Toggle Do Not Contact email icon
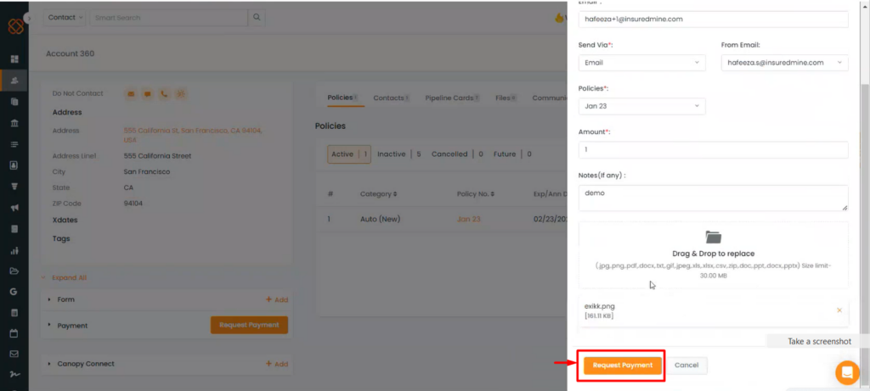 (131, 94)
